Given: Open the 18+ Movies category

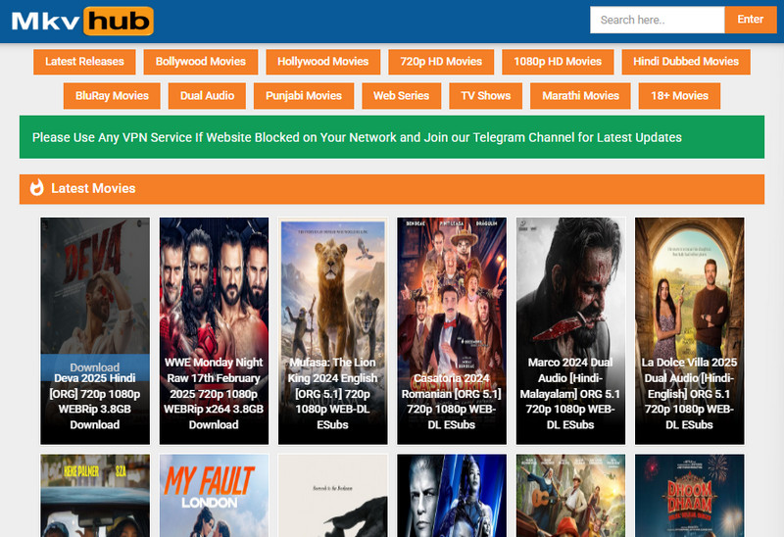Looking at the screenshot, I should click(679, 95).
